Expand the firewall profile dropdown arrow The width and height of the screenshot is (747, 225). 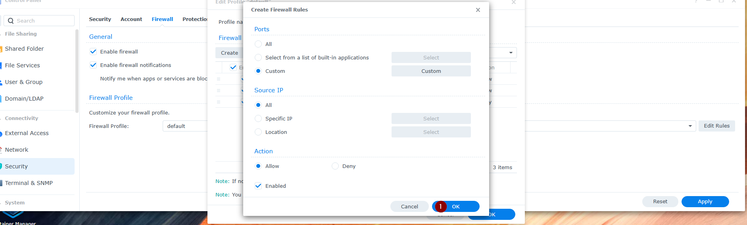[690, 126]
